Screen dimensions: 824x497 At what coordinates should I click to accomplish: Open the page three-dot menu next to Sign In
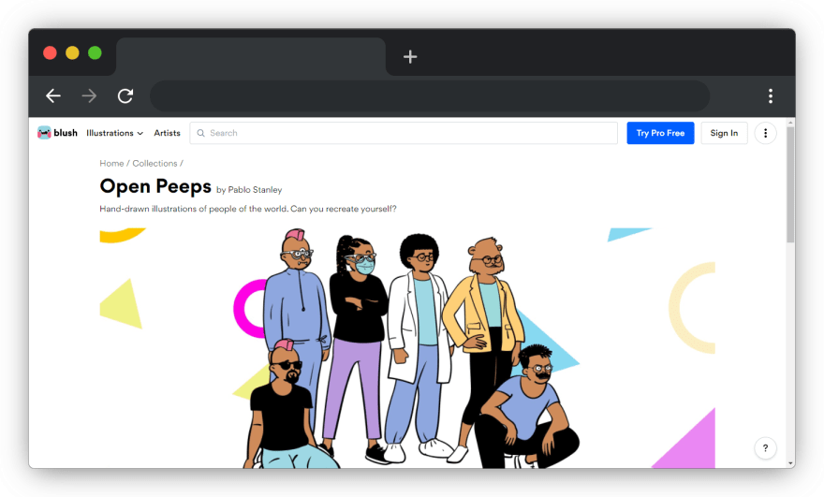765,133
